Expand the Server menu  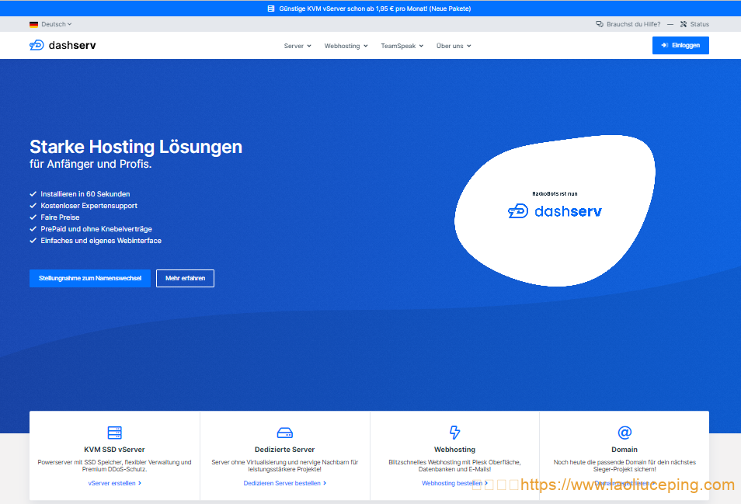pyautogui.click(x=297, y=46)
